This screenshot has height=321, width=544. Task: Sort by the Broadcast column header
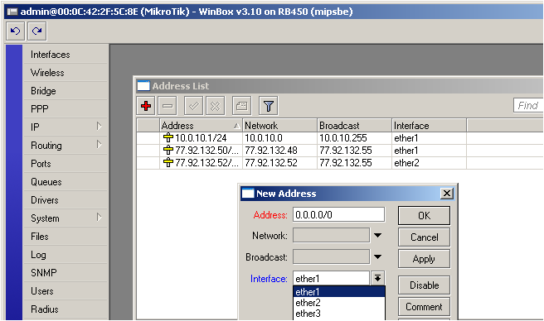(x=354, y=126)
